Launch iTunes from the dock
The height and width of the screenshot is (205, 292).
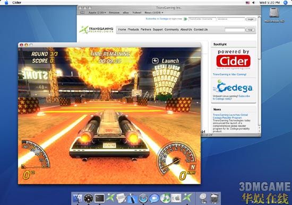(165, 198)
